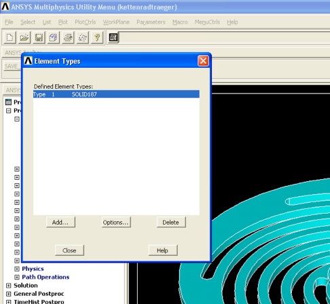Viewport: 330px width, 304px height.
Task: Click the Add... button
Action: 60,222
